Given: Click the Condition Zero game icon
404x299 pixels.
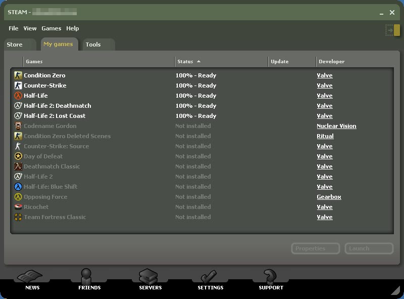Looking at the screenshot, I should [18, 75].
